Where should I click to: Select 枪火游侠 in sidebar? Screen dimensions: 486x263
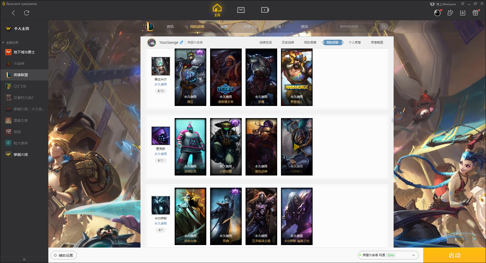click(x=24, y=143)
